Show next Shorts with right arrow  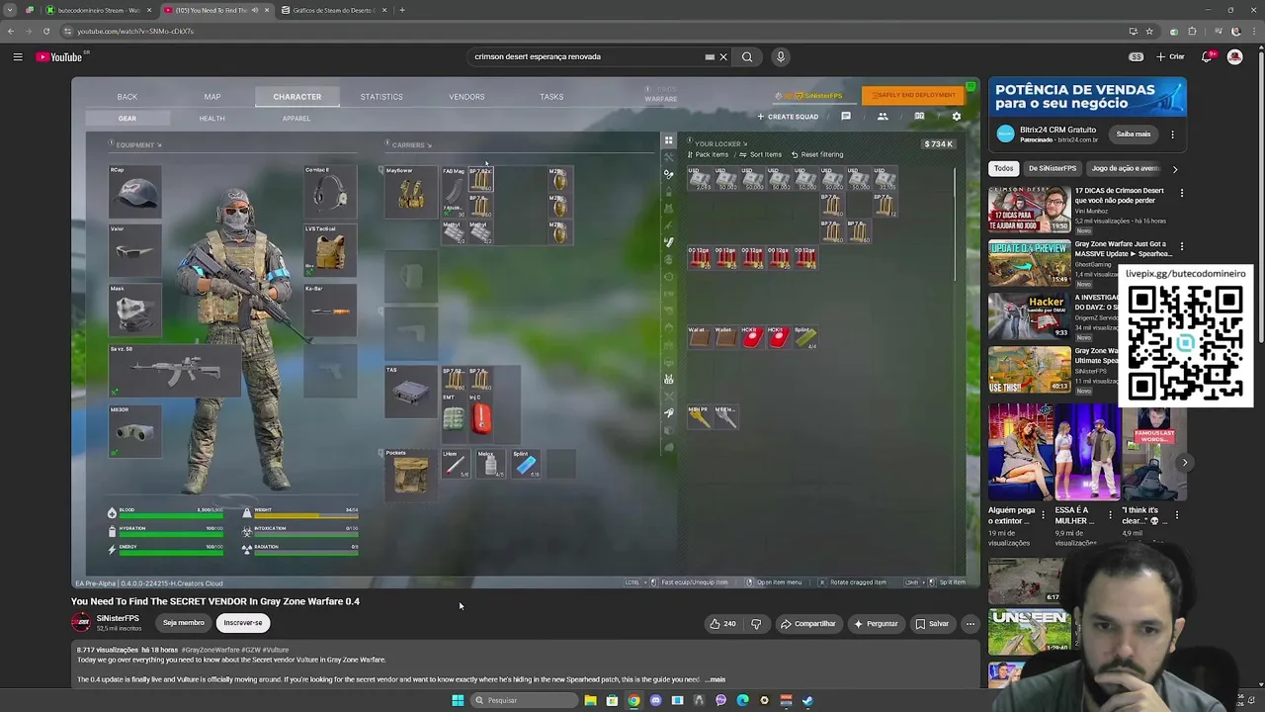pos(1185,462)
